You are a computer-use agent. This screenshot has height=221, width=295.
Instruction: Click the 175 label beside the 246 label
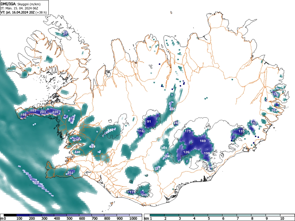[133, 192]
